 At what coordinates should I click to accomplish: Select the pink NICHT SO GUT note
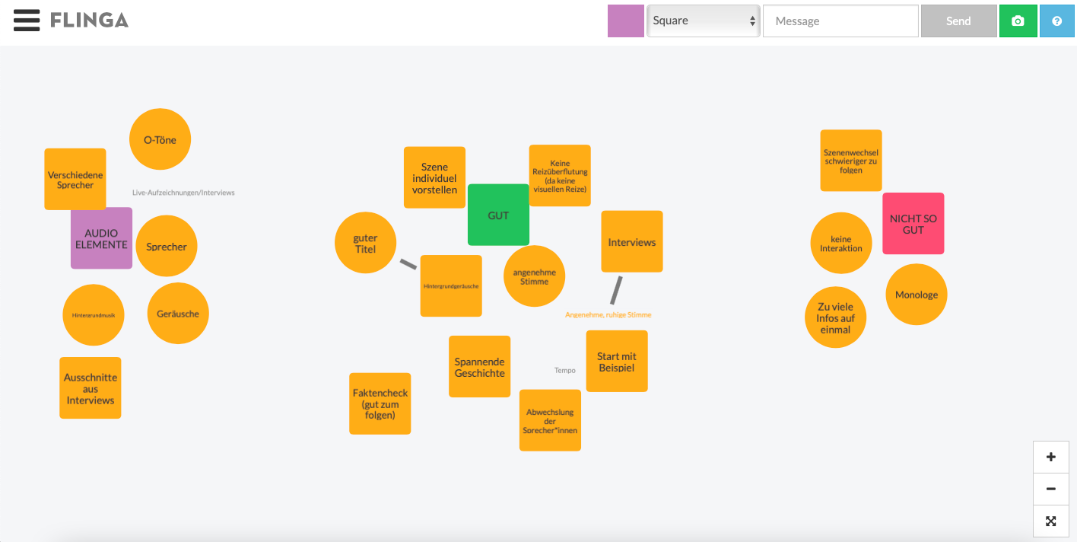913,224
